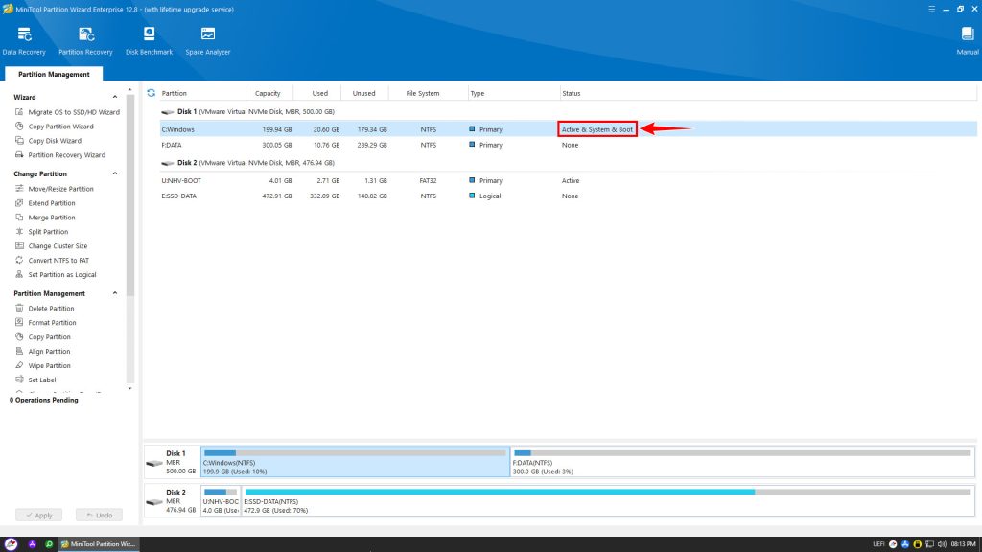
Task: Launch Partition Recovery from the top toolbar
Action: (x=85, y=41)
